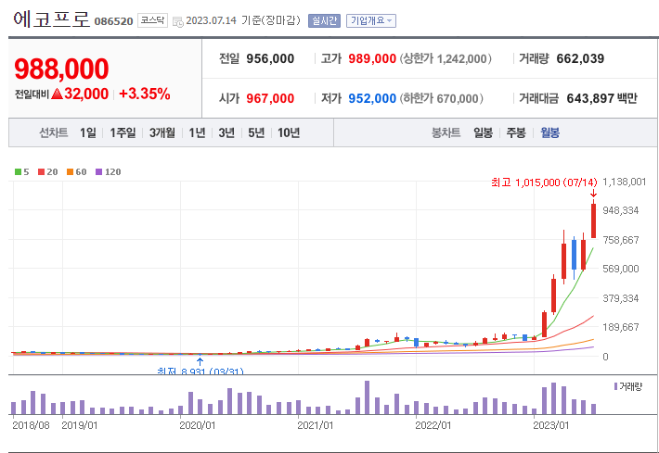
Task: Click the 최고 1,015,000 (07/14) high marker
Action: tap(544, 182)
